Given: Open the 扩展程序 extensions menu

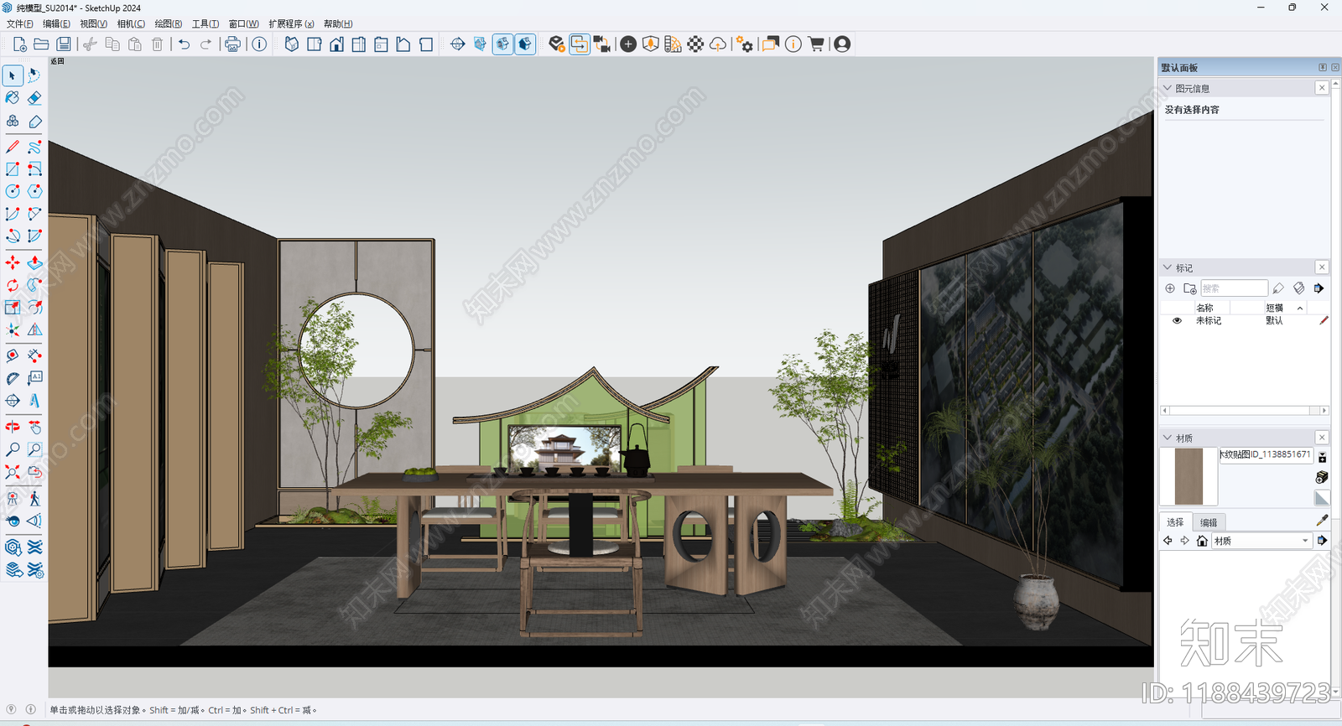Looking at the screenshot, I should click(x=291, y=24).
